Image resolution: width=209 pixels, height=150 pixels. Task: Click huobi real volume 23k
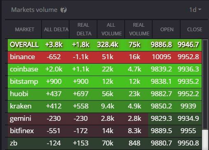pyautogui.click(x=135, y=94)
